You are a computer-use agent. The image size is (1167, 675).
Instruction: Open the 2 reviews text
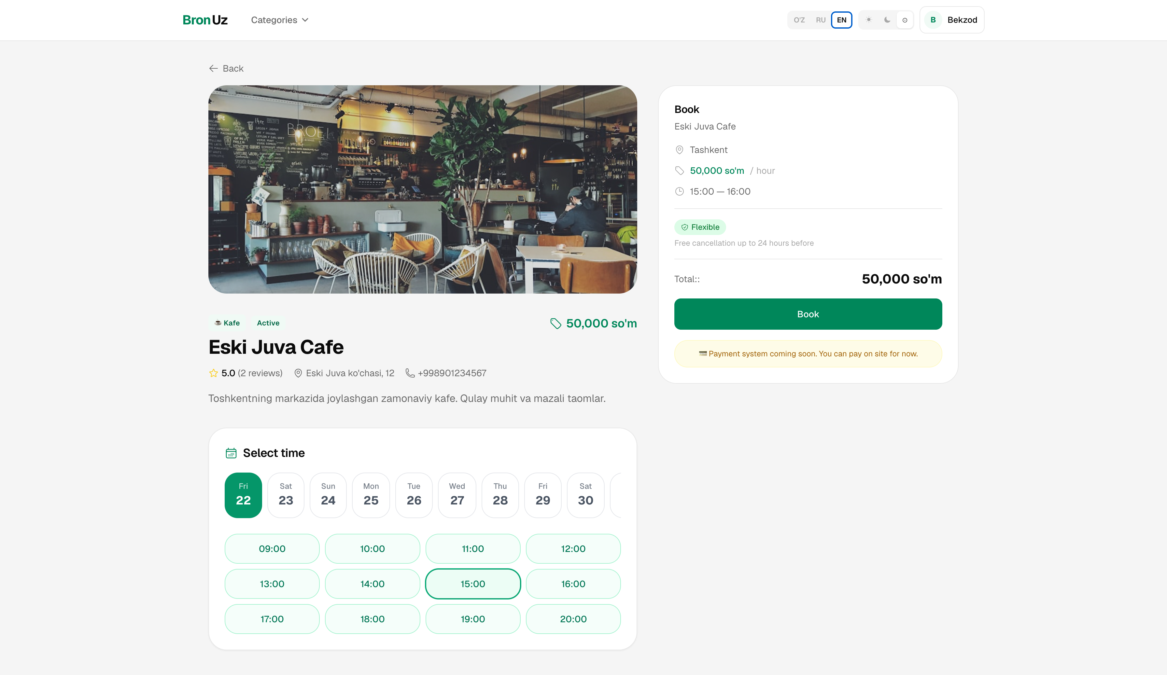click(260, 373)
